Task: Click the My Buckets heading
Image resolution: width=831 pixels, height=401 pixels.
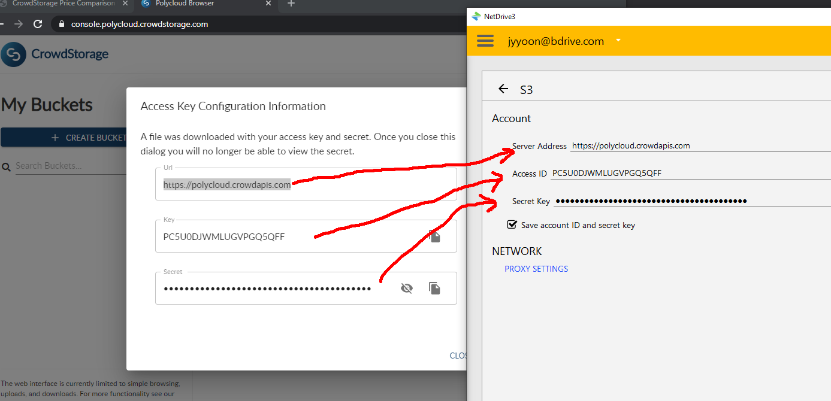Action: click(47, 105)
